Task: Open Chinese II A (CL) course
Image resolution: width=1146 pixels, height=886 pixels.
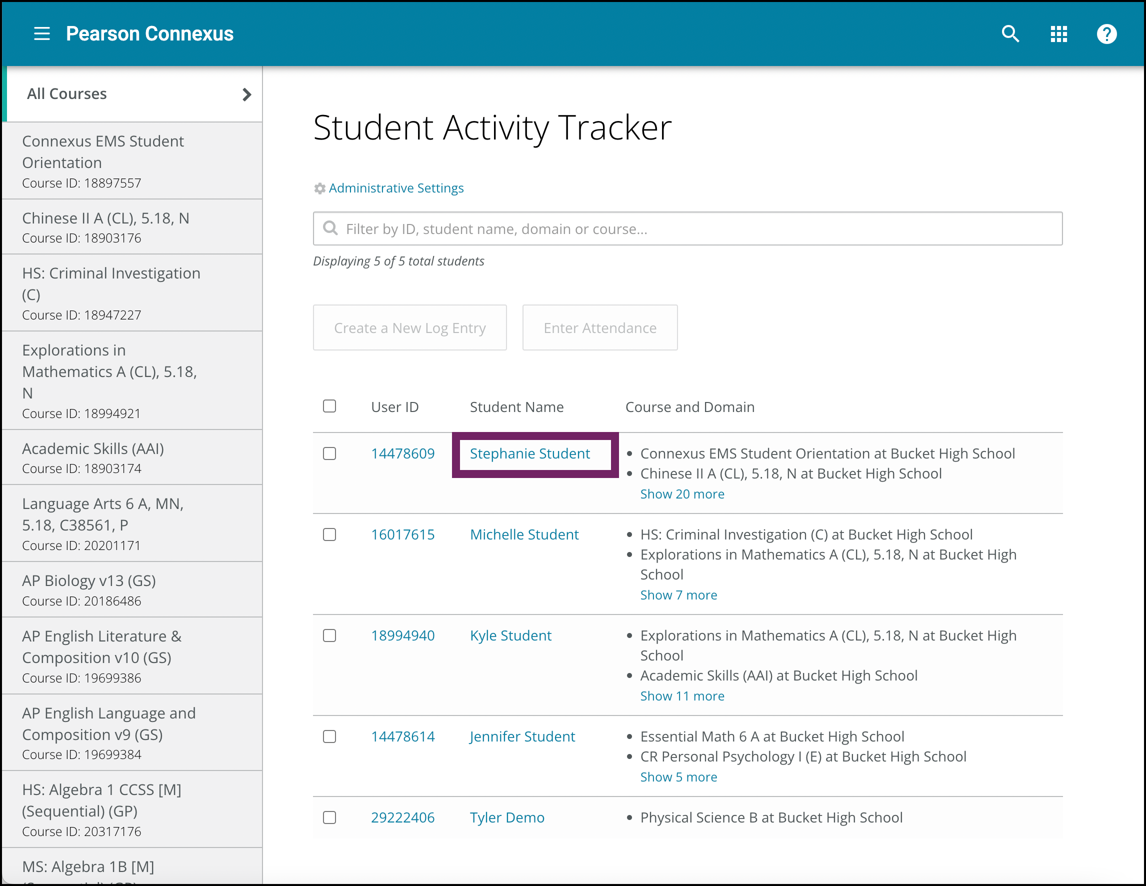Action: pos(133,227)
